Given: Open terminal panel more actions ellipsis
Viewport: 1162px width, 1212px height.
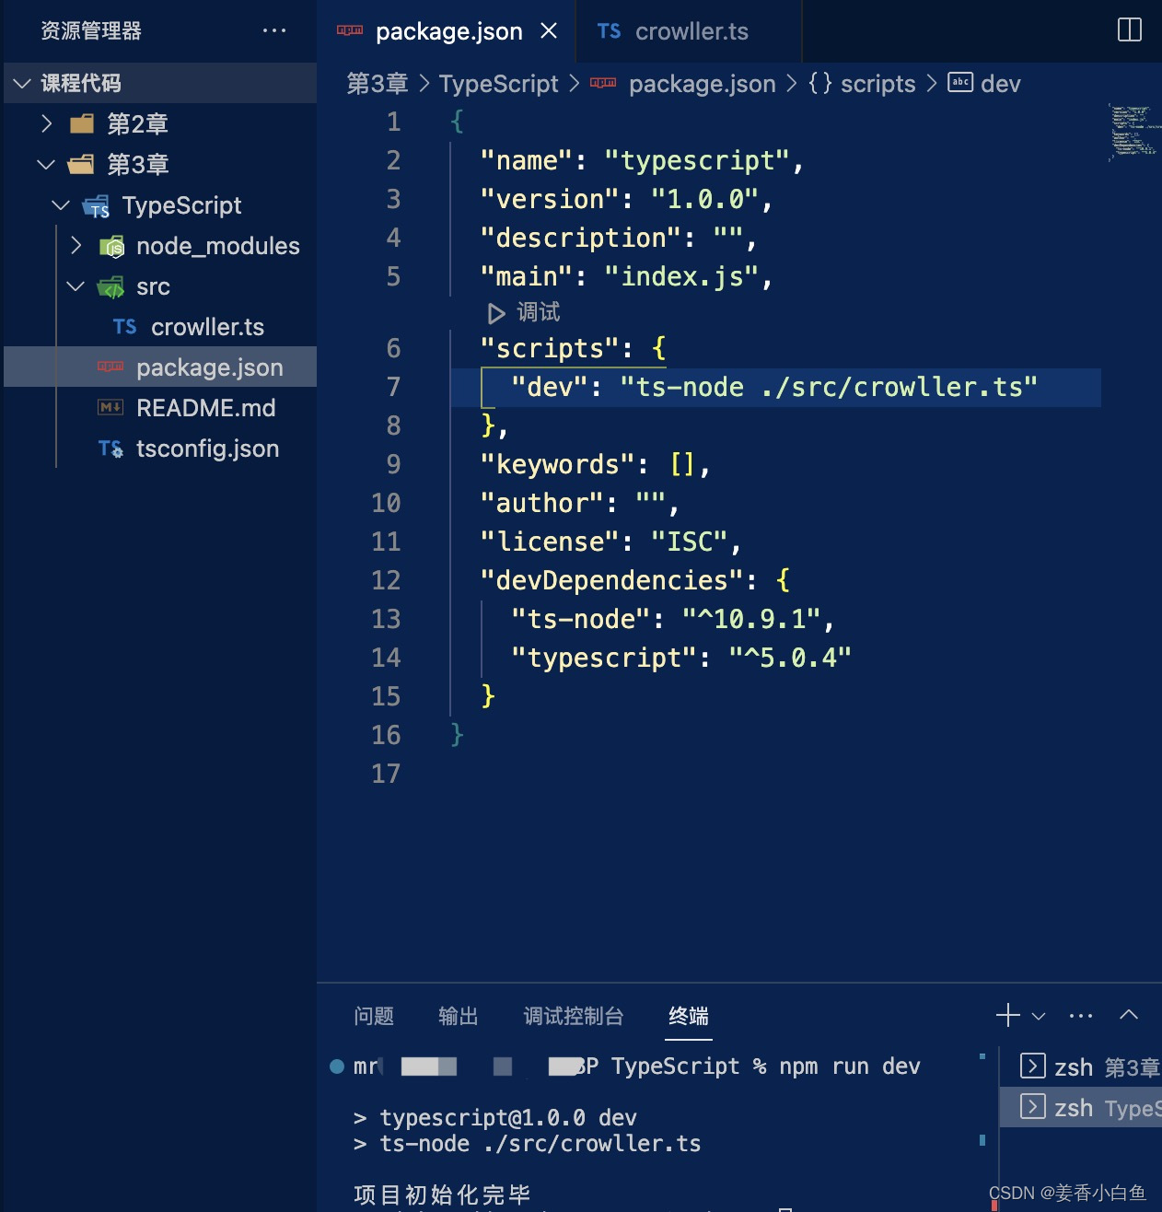Looking at the screenshot, I should click(x=1081, y=1016).
